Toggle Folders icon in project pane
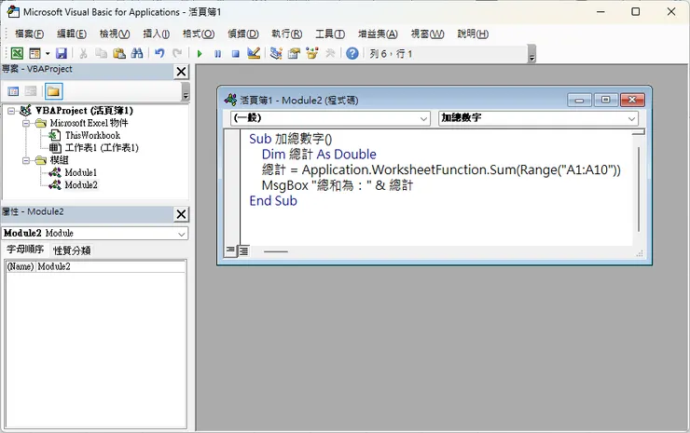The height and width of the screenshot is (433, 690). click(x=53, y=91)
